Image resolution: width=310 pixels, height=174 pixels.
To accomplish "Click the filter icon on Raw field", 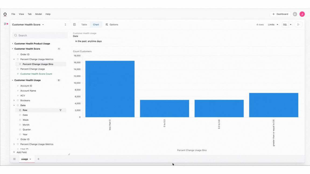I will (61, 110).
